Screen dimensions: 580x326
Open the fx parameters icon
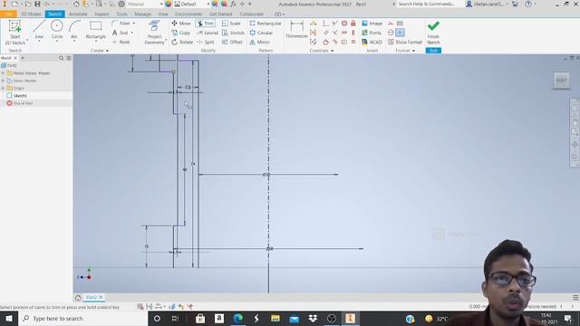tap(233, 4)
